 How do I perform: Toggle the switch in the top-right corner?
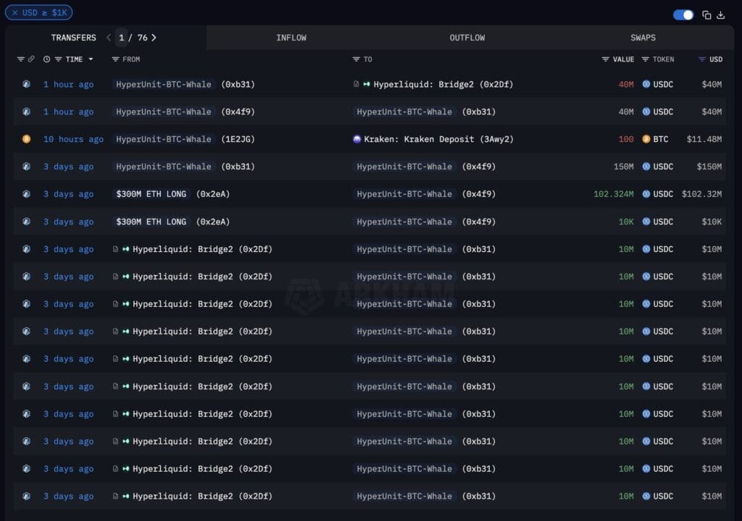click(x=682, y=14)
